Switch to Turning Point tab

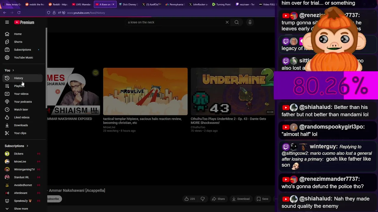pos(221,4)
